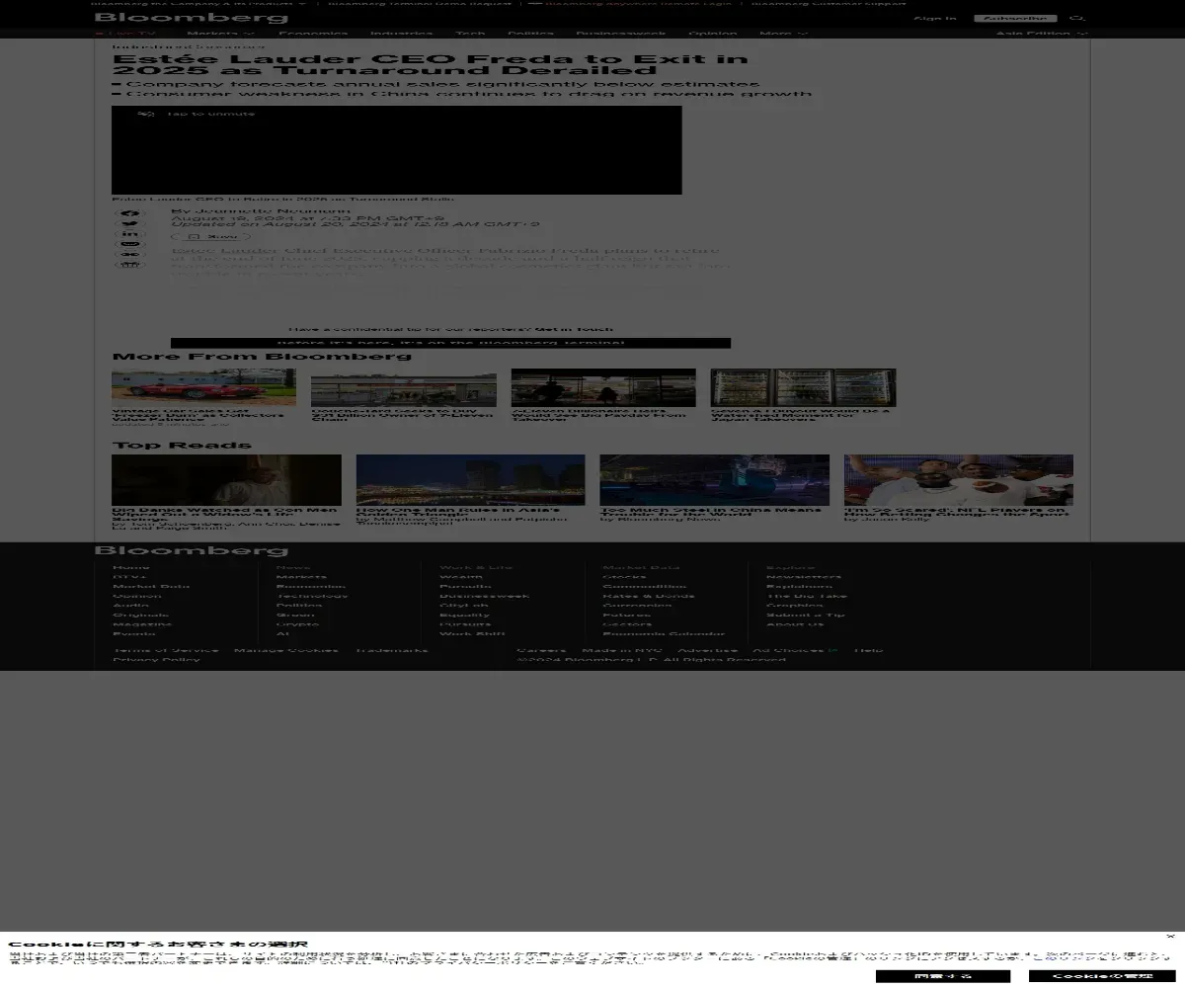The width and height of the screenshot is (1185, 988).
Task: Share article via Facebook icon
Action: point(130,213)
